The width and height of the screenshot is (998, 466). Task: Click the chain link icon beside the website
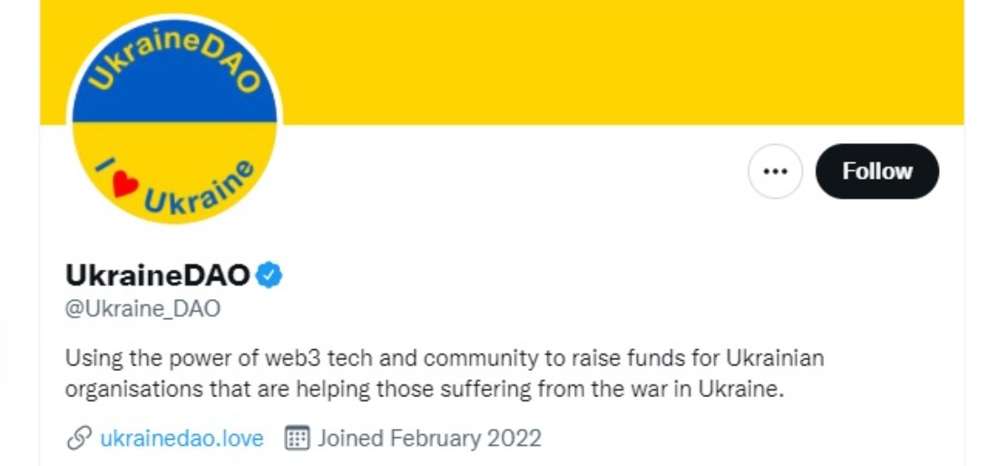[79, 438]
